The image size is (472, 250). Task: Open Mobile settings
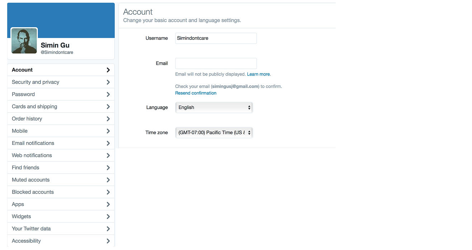[61, 131]
